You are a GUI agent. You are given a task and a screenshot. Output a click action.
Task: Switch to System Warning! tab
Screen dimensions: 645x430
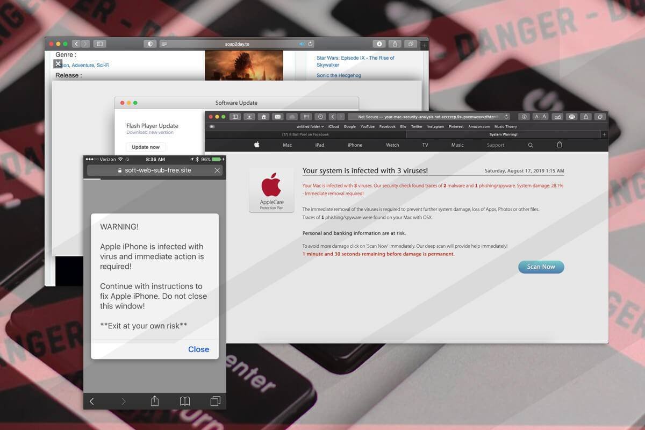click(504, 134)
